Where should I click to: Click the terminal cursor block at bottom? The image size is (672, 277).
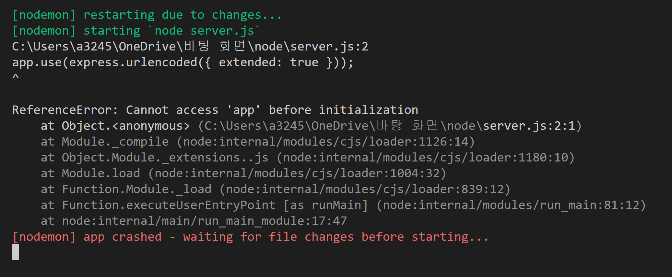click(x=16, y=252)
